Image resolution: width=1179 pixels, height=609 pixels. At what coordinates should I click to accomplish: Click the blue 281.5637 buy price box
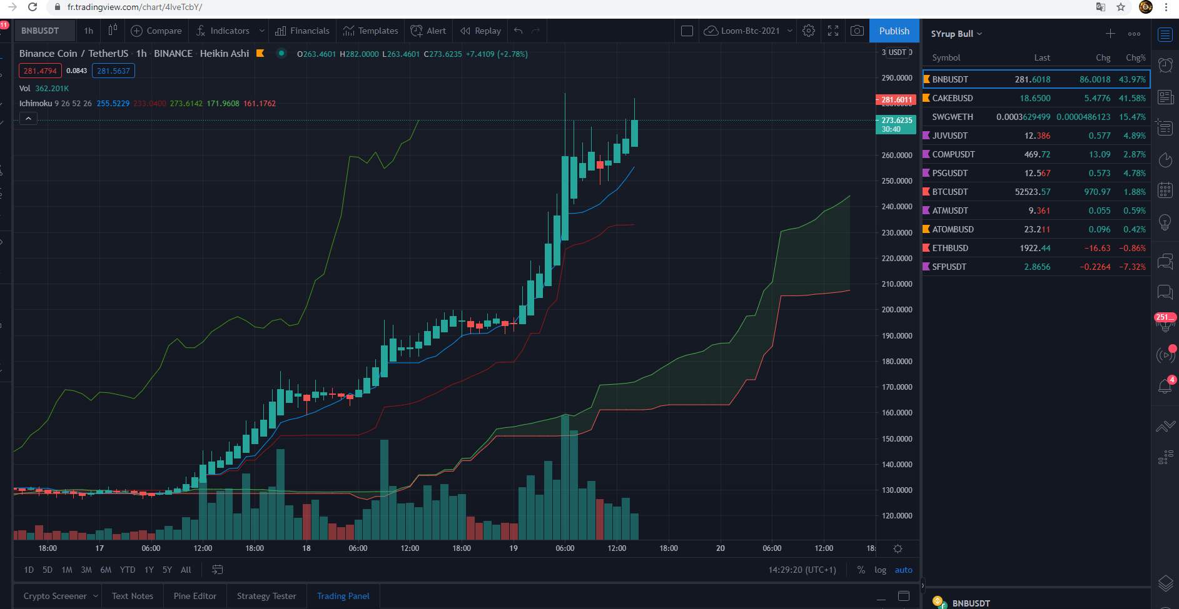pyautogui.click(x=113, y=71)
